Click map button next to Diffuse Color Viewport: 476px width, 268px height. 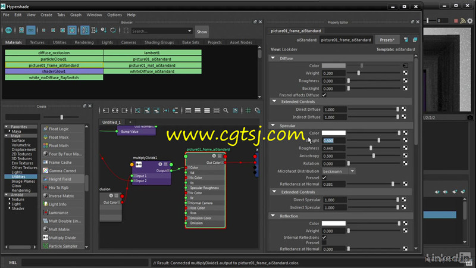click(x=405, y=66)
